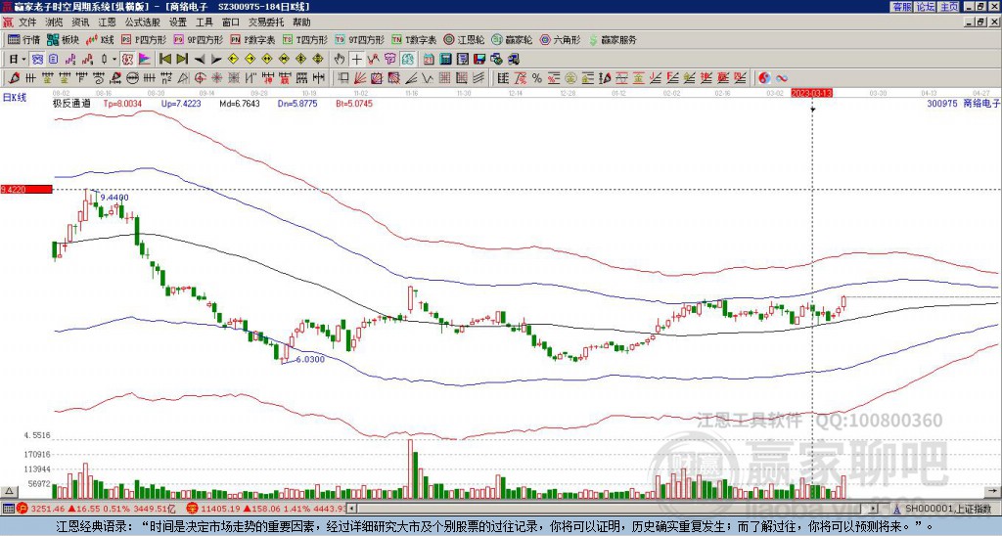Toggle the teal 线 indicator button
The image size is (1002, 536).
tap(407, 60)
